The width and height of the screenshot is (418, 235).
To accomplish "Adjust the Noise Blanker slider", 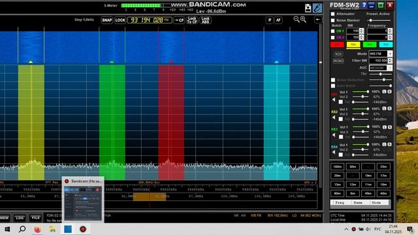I will coord(379,20).
